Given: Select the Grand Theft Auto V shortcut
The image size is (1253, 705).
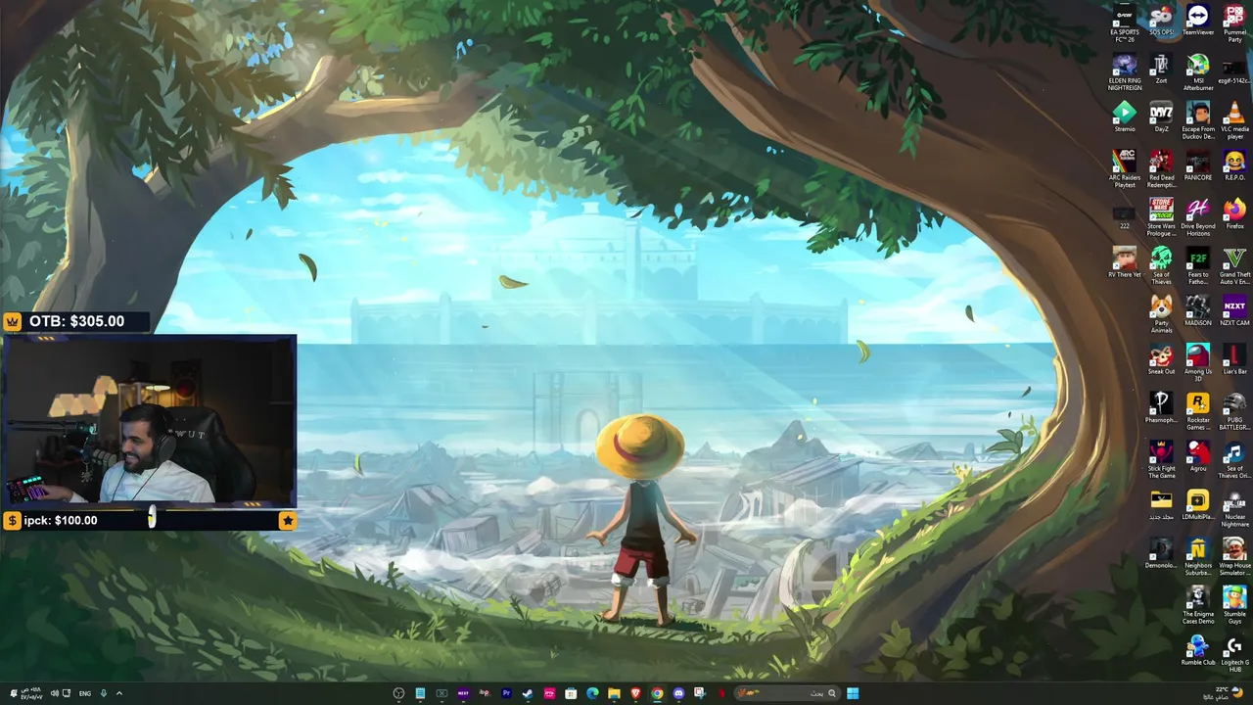Looking at the screenshot, I should [1234, 266].
